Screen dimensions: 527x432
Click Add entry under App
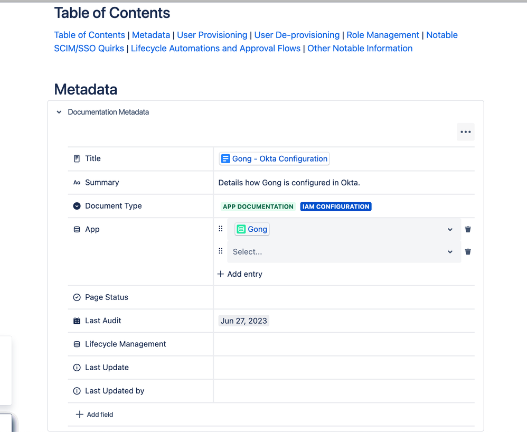[x=240, y=274]
